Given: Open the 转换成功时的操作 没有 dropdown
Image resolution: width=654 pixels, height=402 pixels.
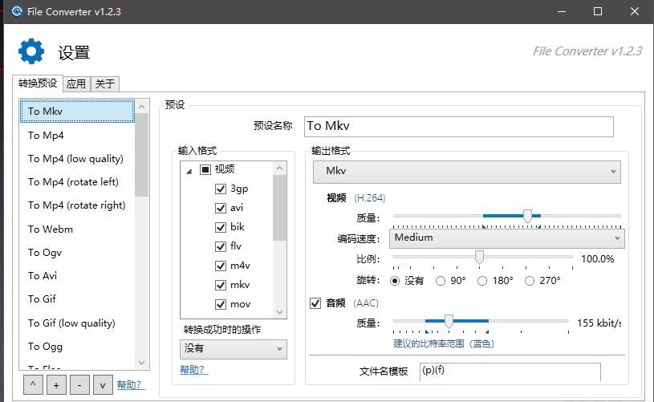Looking at the screenshot, I should click(234, 348).
